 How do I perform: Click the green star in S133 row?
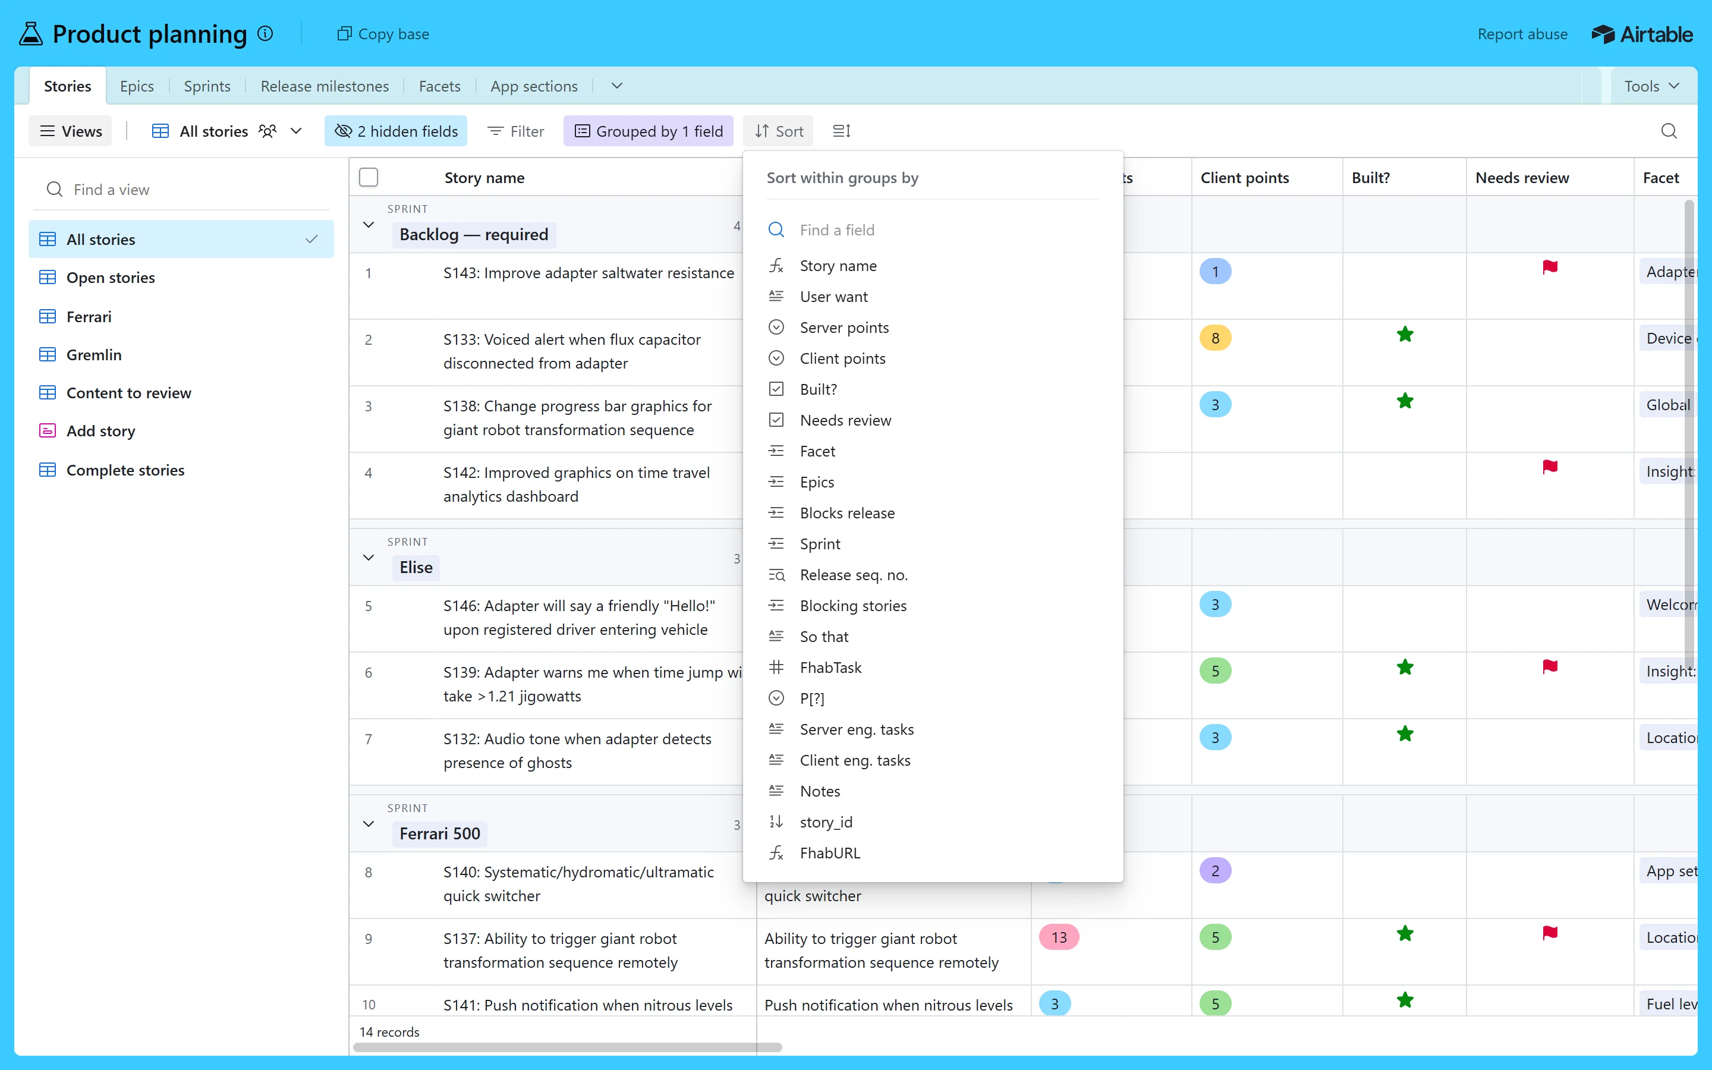pyautogui.click(x=1405, y=334)
